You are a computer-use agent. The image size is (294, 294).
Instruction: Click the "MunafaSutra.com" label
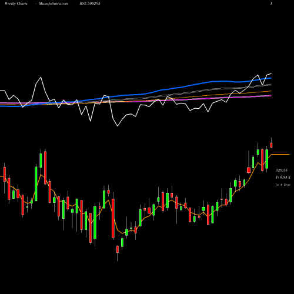[x=54, y=4]
